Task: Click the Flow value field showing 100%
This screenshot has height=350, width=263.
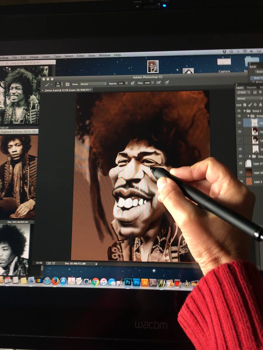Action: (x=147, y=83)
